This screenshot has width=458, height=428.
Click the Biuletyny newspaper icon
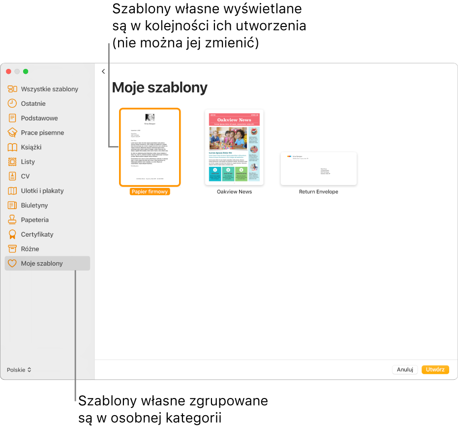(12, 205)
